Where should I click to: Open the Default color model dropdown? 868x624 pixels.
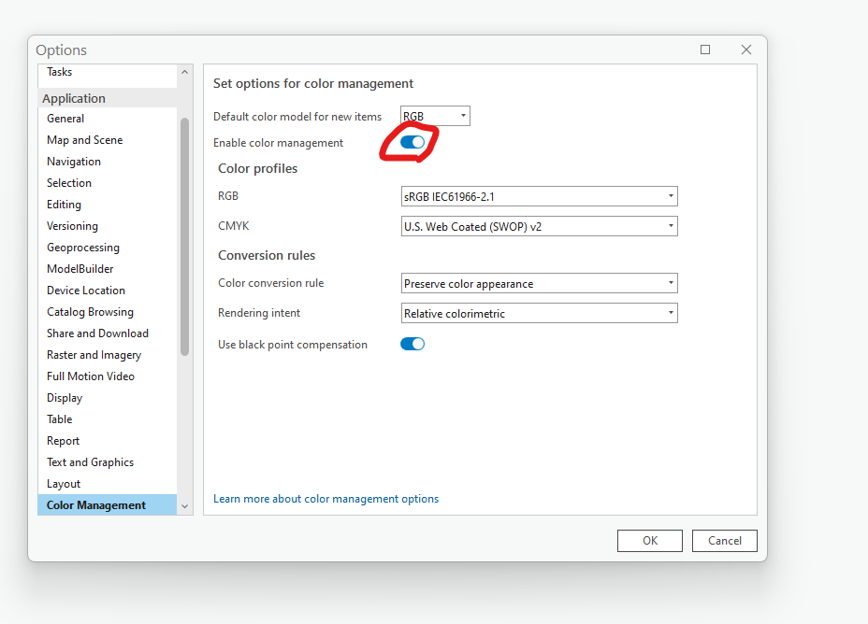click(x=435, y=116)
